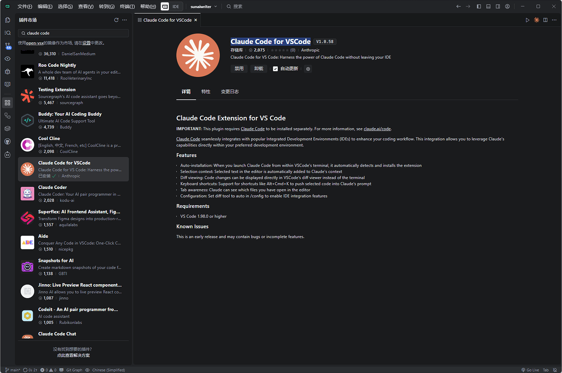Expand the sunaiwriter project dropdown

[204, 7]
